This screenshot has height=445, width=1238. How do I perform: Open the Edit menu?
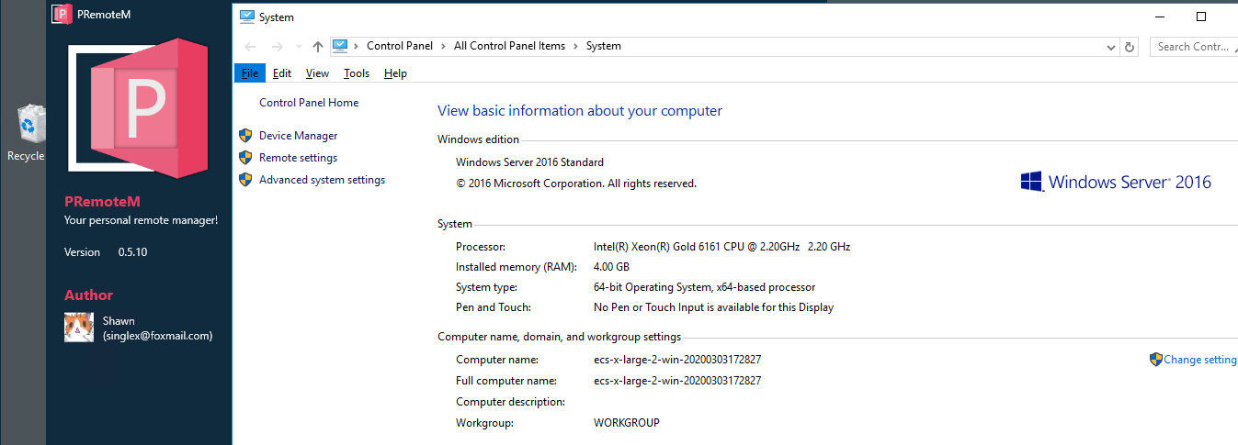point(282,73)
